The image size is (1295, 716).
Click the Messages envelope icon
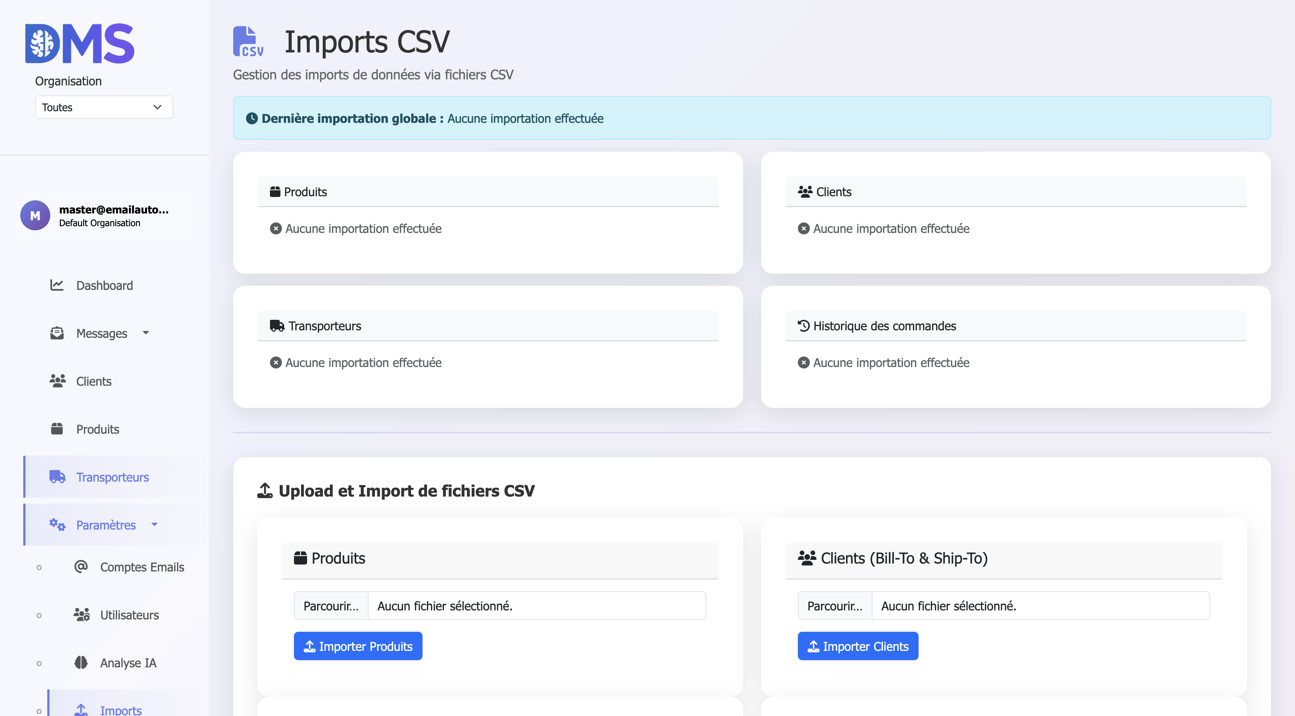[57, 333]
